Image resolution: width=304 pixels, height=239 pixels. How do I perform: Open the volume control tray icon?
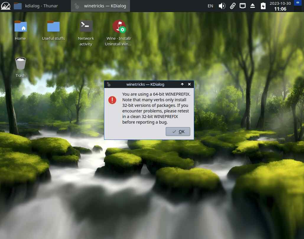[222, 6]
